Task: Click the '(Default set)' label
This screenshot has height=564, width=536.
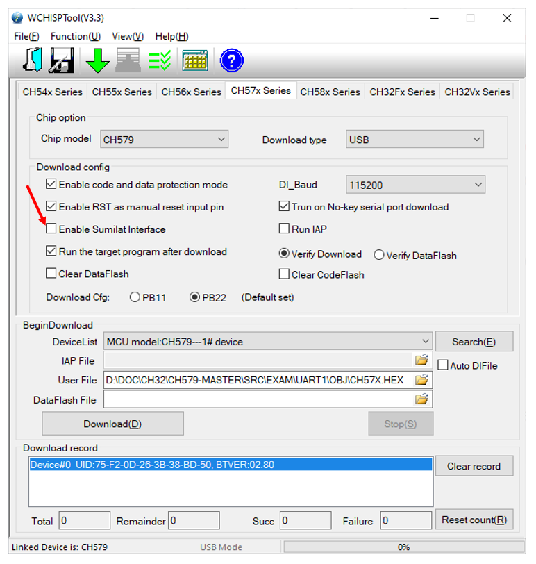Action: click(x=268, y=297)
